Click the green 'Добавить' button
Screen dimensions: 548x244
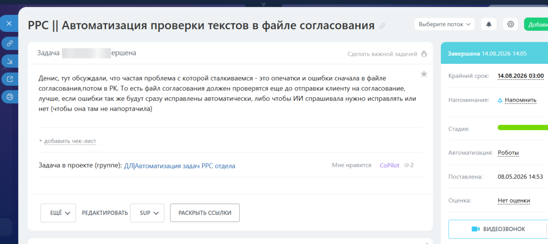536,24
